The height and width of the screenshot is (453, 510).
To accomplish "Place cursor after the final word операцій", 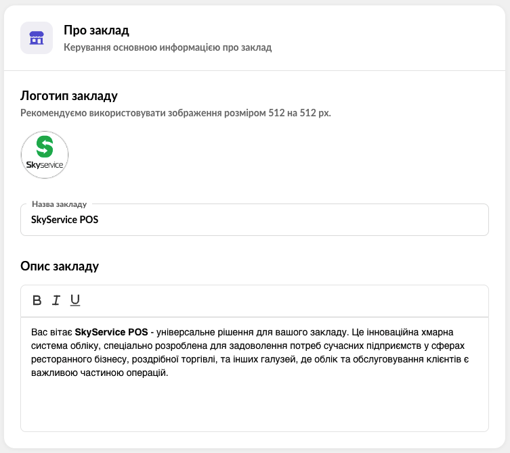I will coord(167,373).
